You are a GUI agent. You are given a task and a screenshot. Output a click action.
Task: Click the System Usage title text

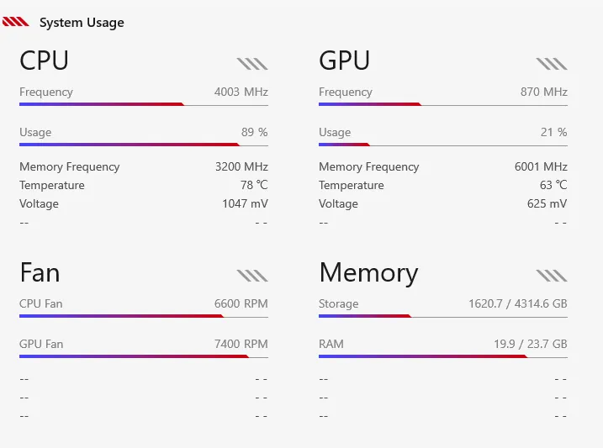[x=82, y=23]
